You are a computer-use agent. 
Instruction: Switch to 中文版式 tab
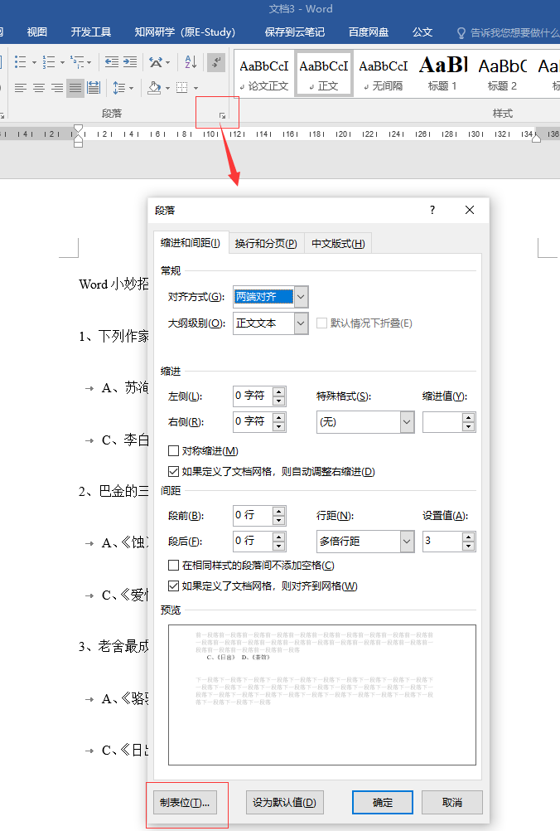pyautogui.click(x=338, y=244)
